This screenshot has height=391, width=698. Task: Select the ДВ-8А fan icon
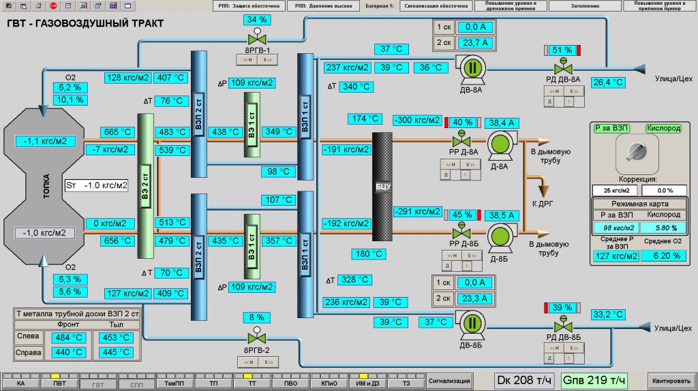pyautogui.click(x=471, y=69)
